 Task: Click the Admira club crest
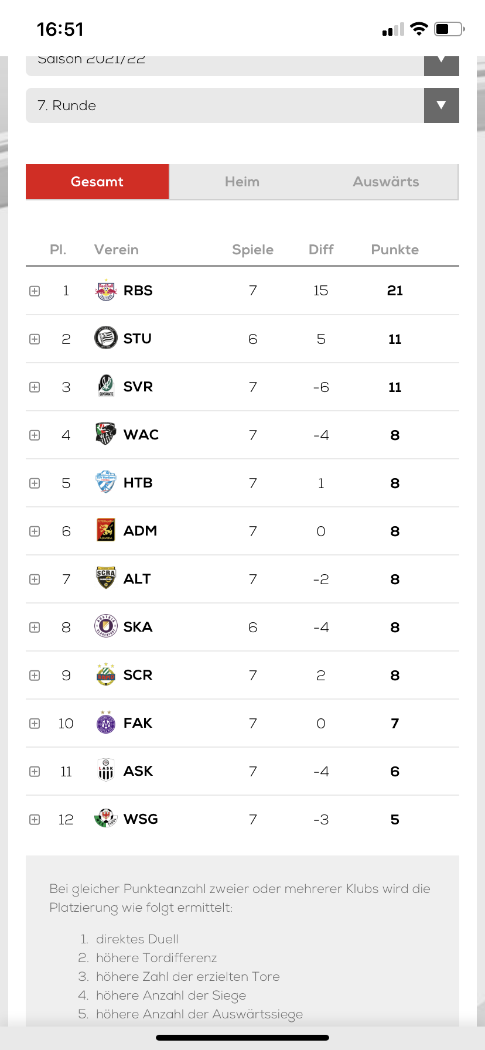tap(106, 531)
